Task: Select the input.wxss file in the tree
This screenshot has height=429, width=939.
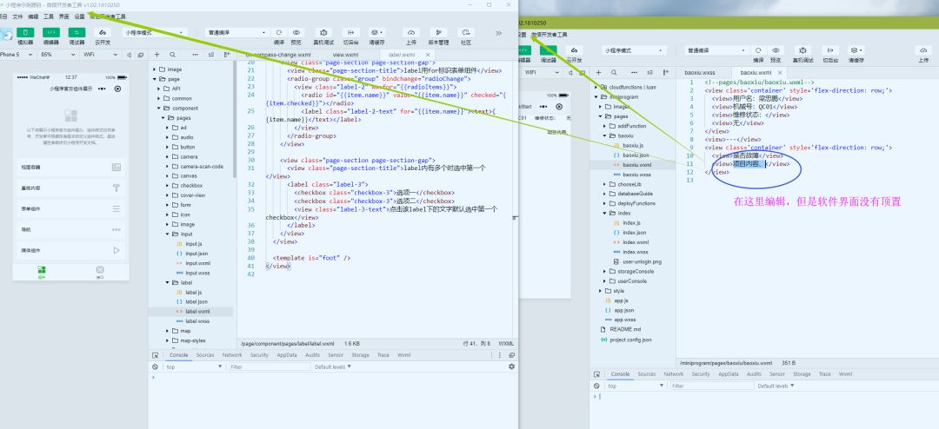Action: 193,273
